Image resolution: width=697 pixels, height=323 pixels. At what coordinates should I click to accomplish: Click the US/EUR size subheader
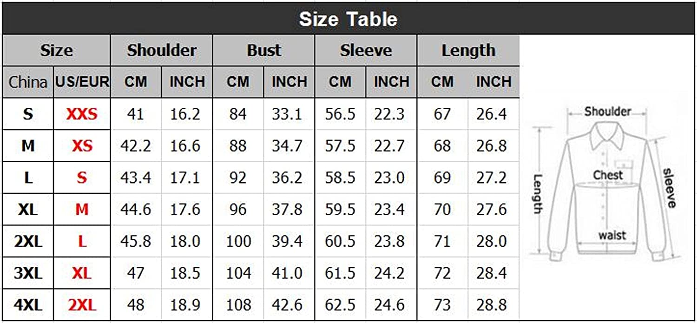tap(82, 82)
